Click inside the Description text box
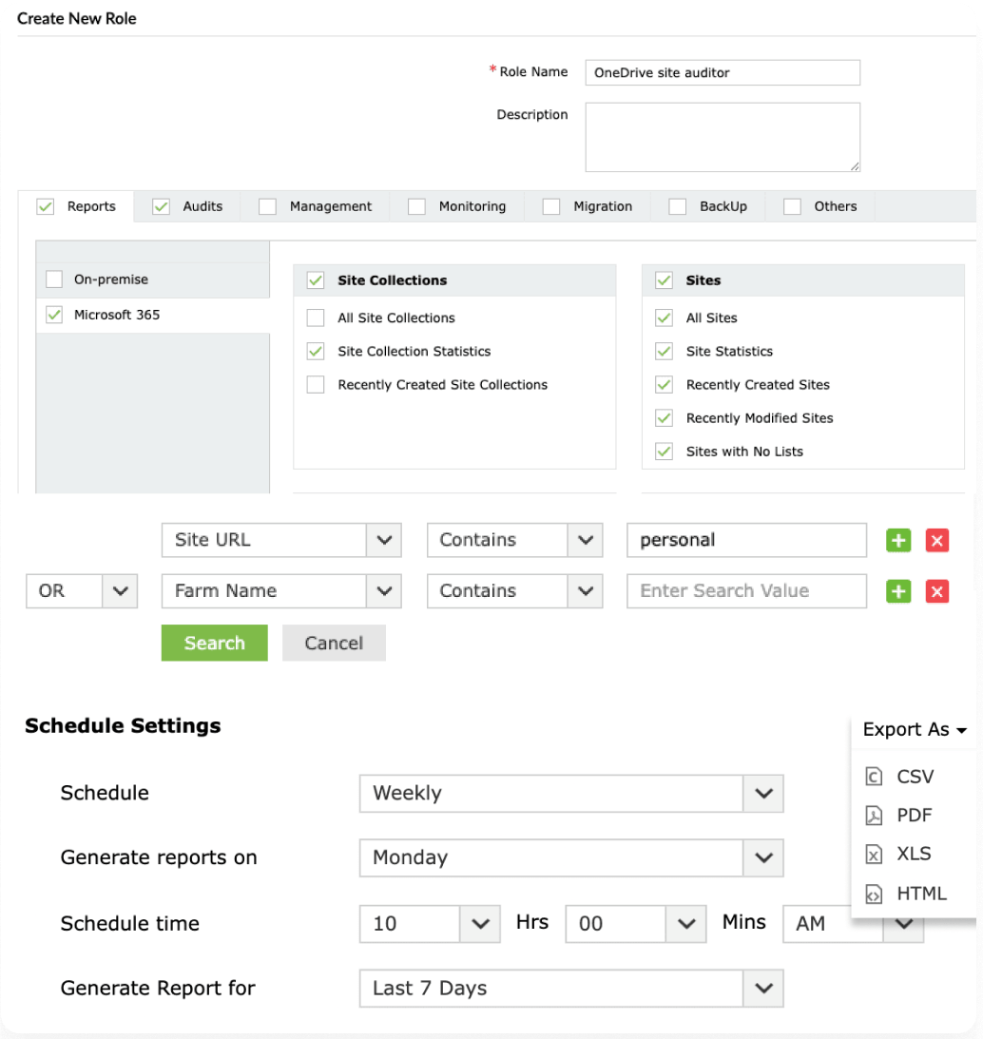The image size is (983, 1039). click(721, 136)
